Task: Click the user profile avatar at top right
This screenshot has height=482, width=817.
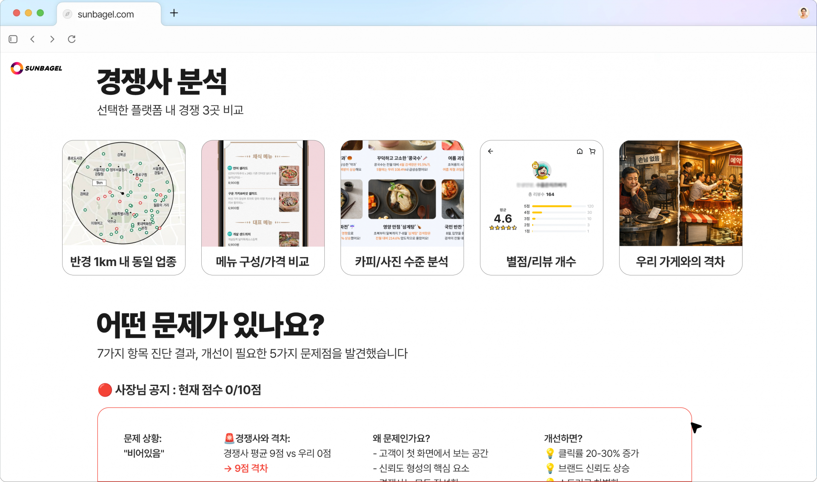Action: click(x=803, y=13)
